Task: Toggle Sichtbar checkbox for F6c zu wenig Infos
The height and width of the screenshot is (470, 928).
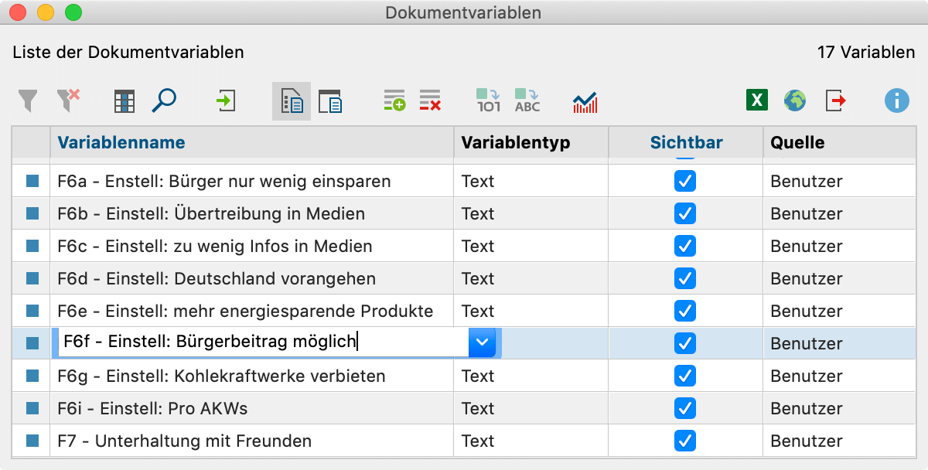Action: click(x=685, y=246)
